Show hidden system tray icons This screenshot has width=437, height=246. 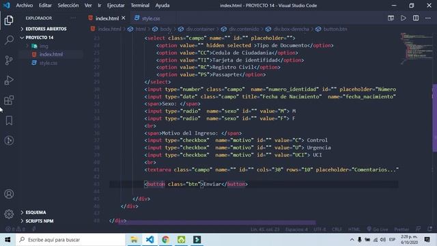[x=352, y=240]
